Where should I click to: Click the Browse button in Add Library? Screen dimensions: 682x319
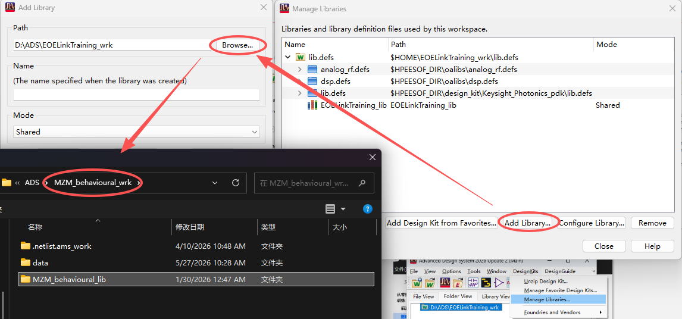point(237,45)
